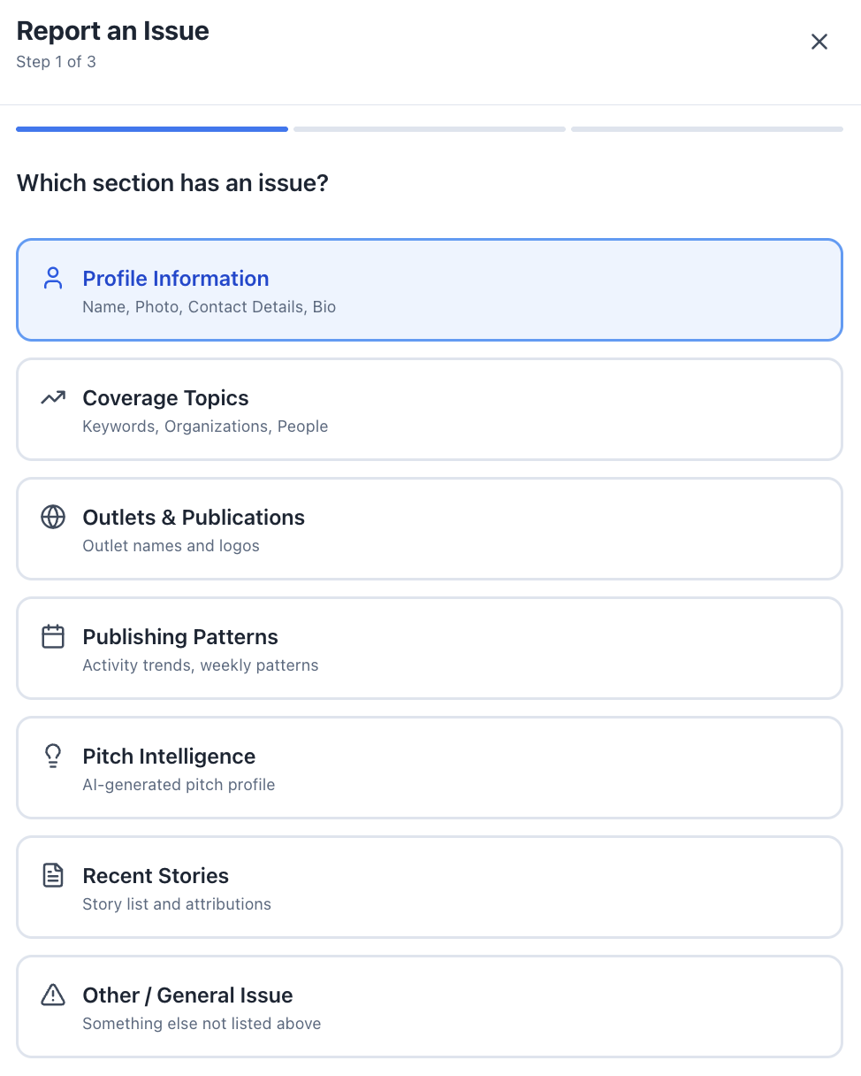The width and height of the screenshot is (861, 1076).
Task: Click the 'Keywords, Organizations, People' description text
Action: (205, 427)
